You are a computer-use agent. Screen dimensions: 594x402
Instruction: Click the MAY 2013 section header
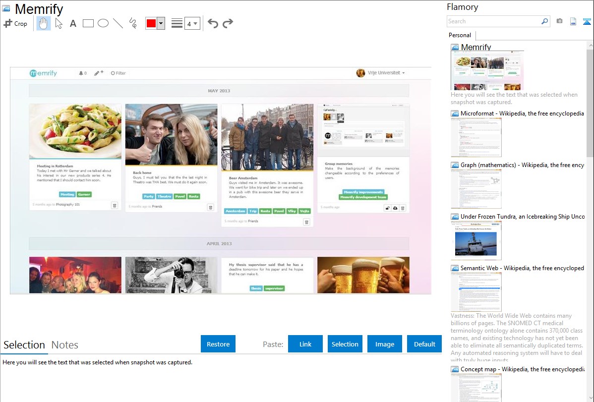(219, 91)
